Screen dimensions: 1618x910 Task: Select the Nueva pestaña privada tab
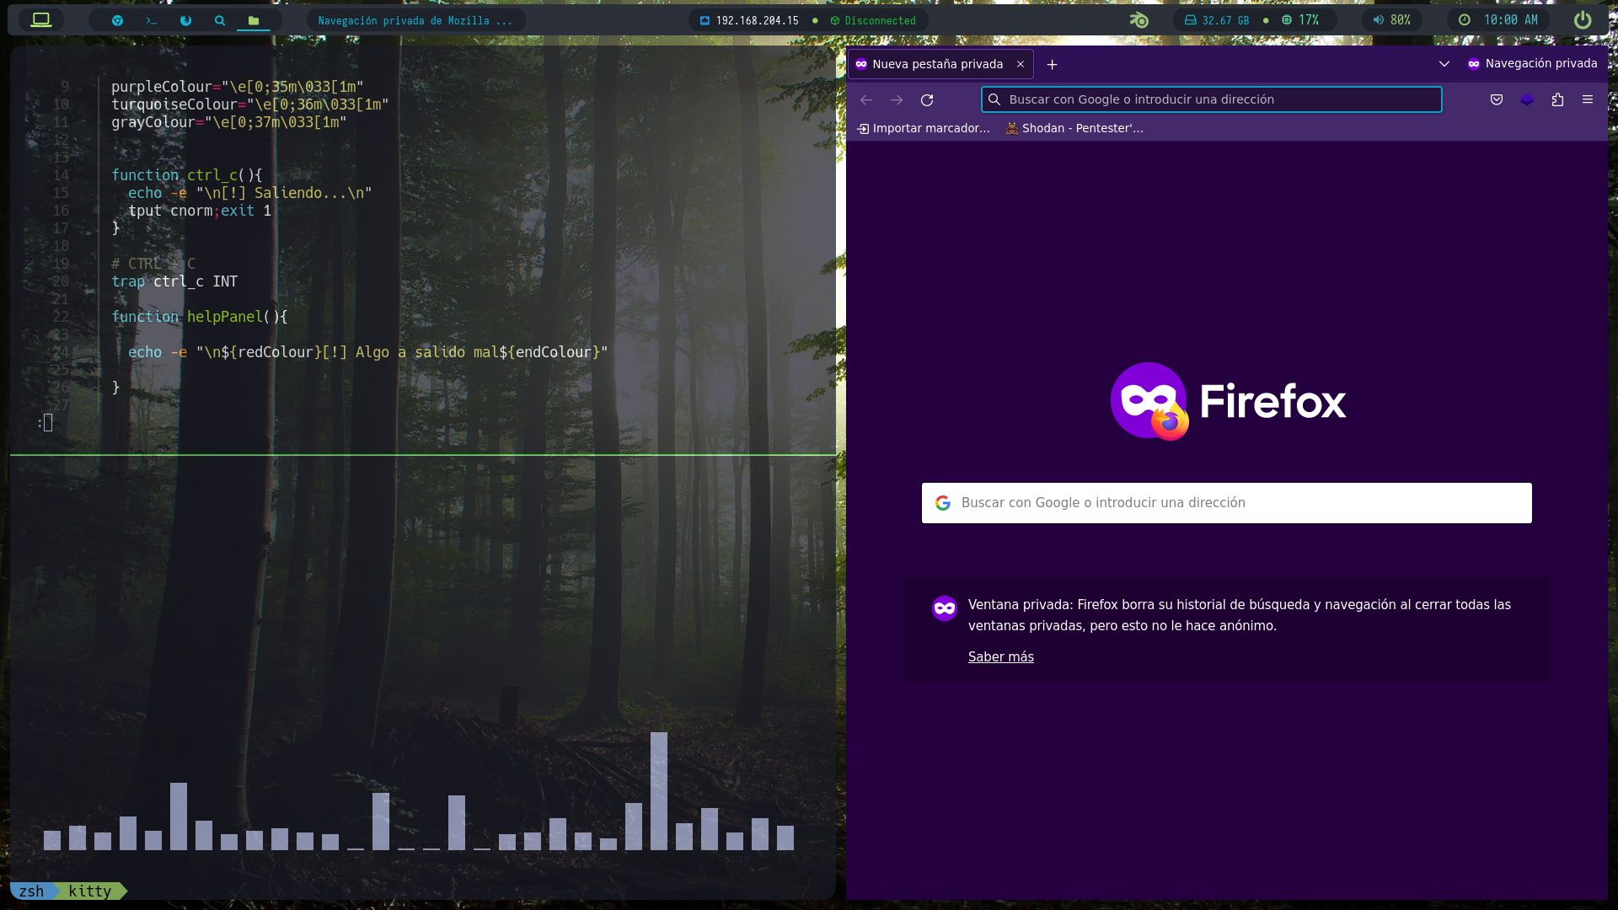coord(935,64)
